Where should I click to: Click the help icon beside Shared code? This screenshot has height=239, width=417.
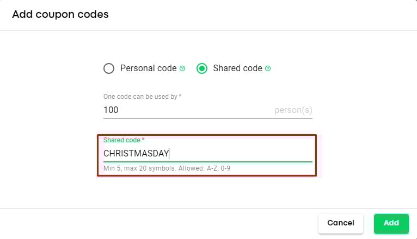pos(268,68)
